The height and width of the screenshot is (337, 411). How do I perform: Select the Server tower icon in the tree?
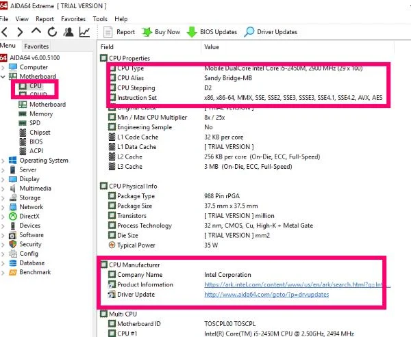12,170
